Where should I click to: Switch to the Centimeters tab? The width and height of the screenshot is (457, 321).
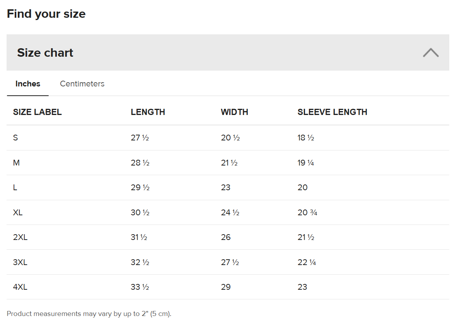pos(82,84)
